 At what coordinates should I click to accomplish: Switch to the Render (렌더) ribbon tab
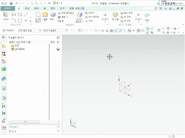pyautogui.click(x=53, y=8)
